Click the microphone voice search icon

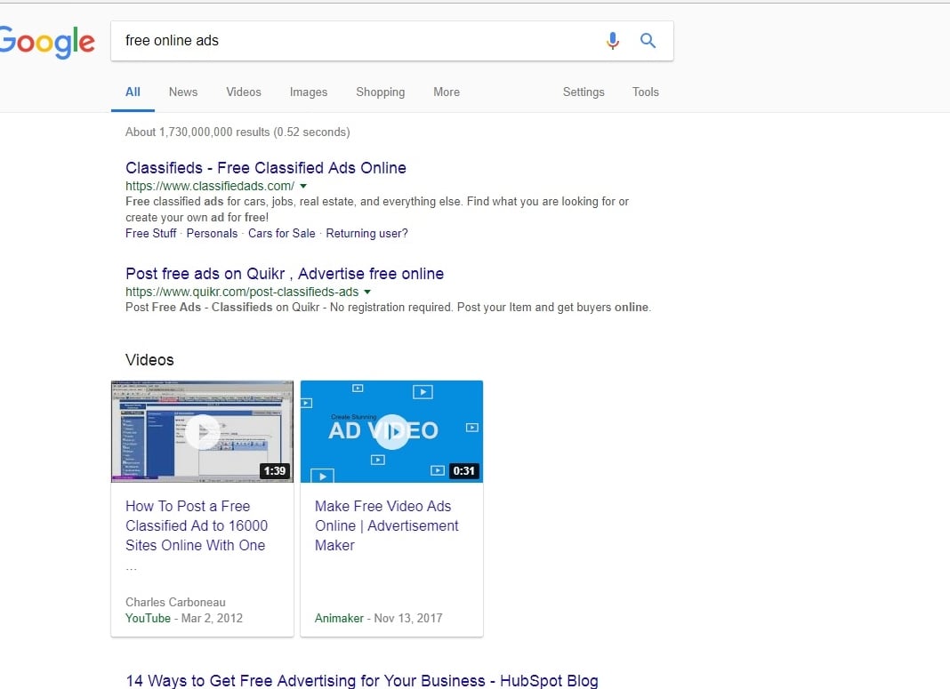[x=612, y=41]
